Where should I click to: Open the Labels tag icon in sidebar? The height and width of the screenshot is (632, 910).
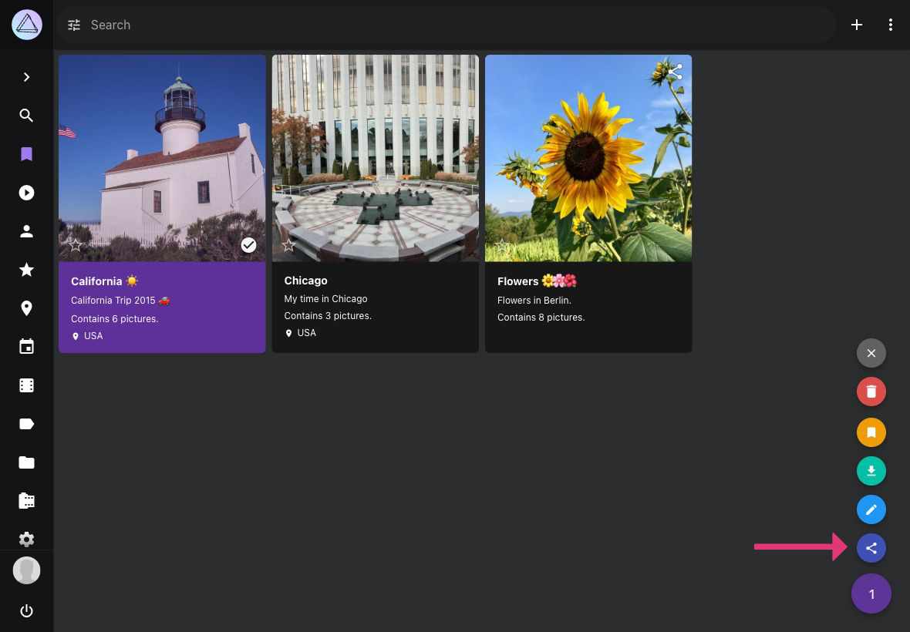[x=26, y=423]
